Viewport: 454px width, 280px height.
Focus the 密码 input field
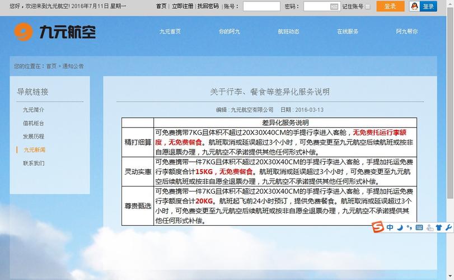click(x=322, y=6)
